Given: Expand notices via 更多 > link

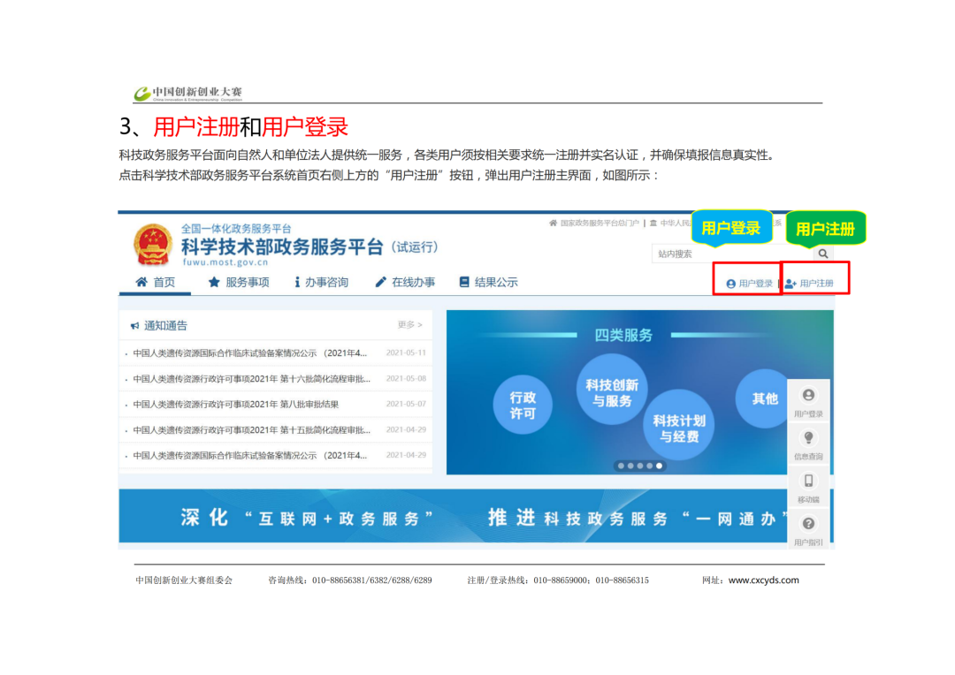Looking at the screenshot, I should 409,325.
